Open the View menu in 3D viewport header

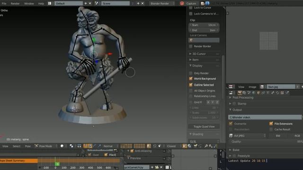point(5,146)
